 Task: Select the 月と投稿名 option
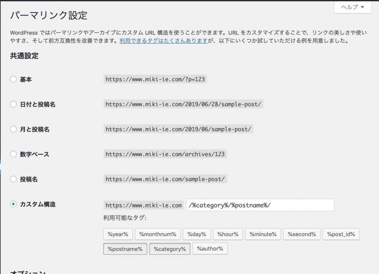[x=13, y=129]
